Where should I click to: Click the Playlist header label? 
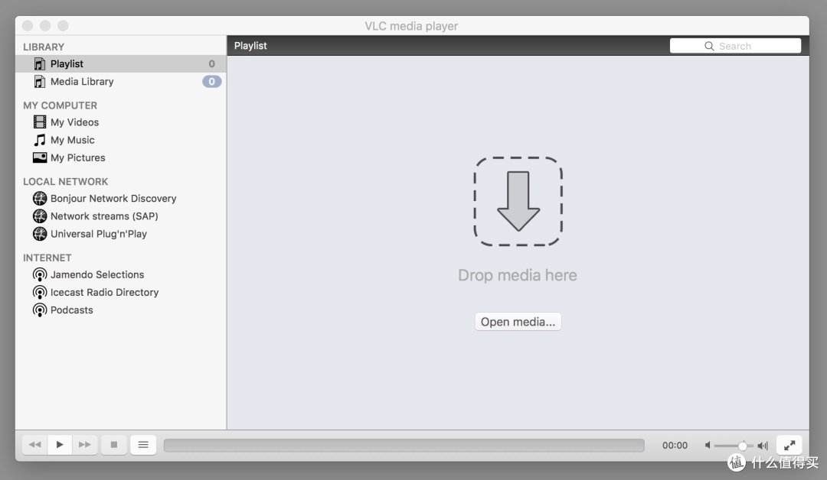click(250, 46)
